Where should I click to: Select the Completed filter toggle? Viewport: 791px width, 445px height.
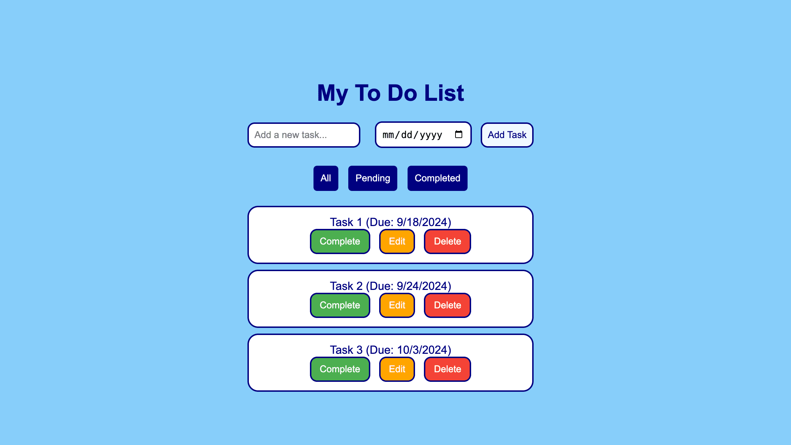pos(437,178)
